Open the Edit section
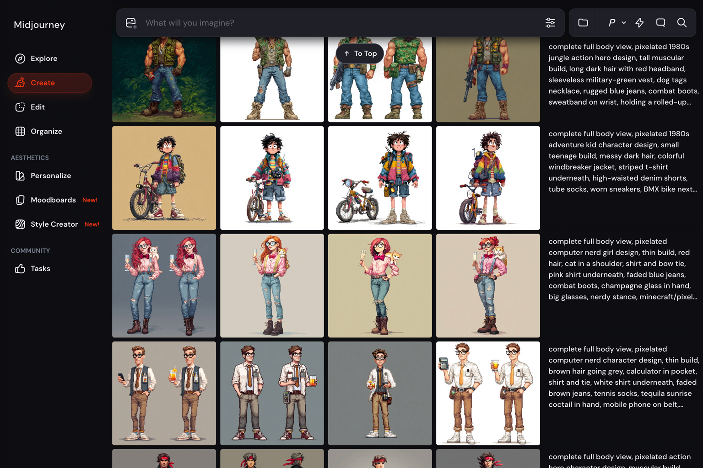This screenshot has width=703, height=468. 37,107
